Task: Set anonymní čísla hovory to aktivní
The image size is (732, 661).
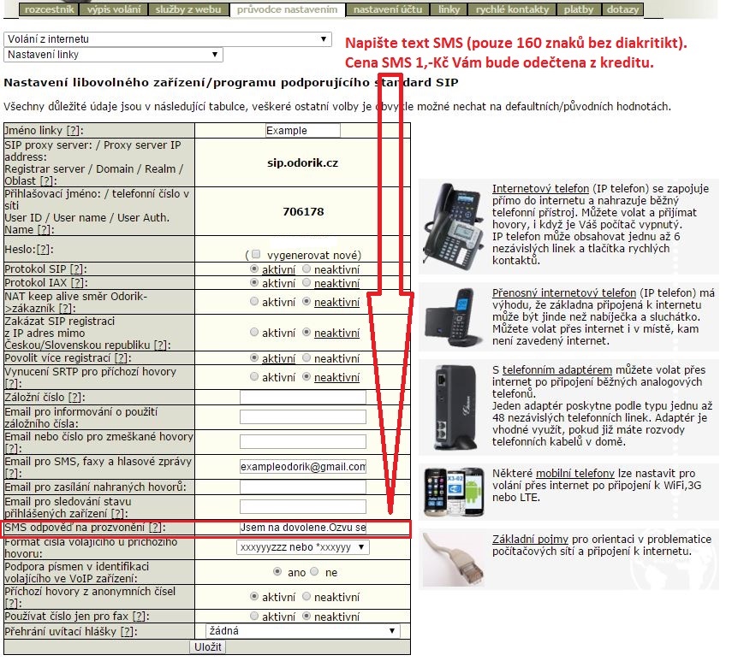Action: 254,597
